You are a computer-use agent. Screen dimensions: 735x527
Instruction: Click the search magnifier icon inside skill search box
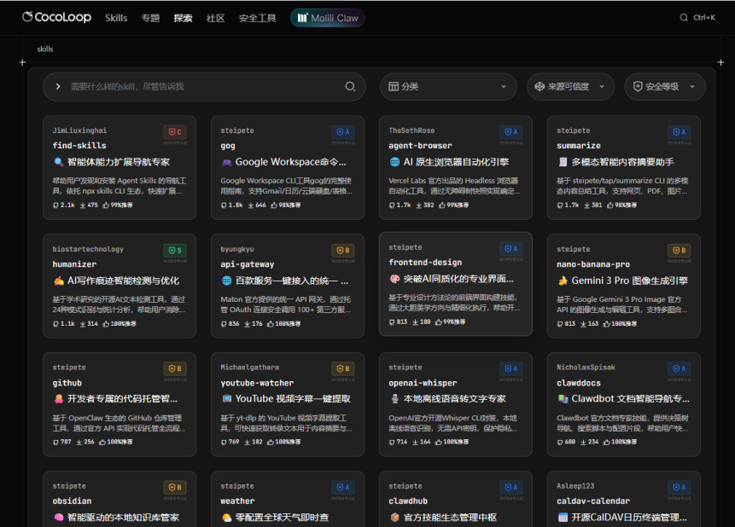point(350,86)
